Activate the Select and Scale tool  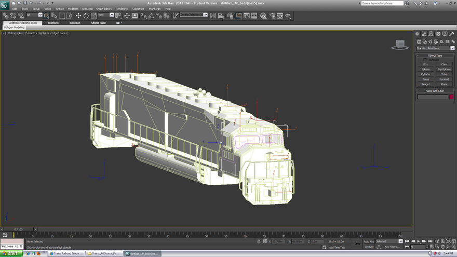94,16
